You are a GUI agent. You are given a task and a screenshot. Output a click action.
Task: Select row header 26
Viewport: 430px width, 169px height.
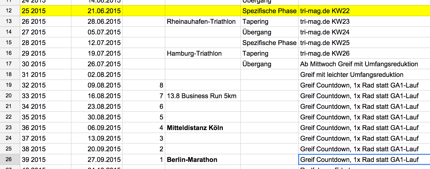pos(9,159)
